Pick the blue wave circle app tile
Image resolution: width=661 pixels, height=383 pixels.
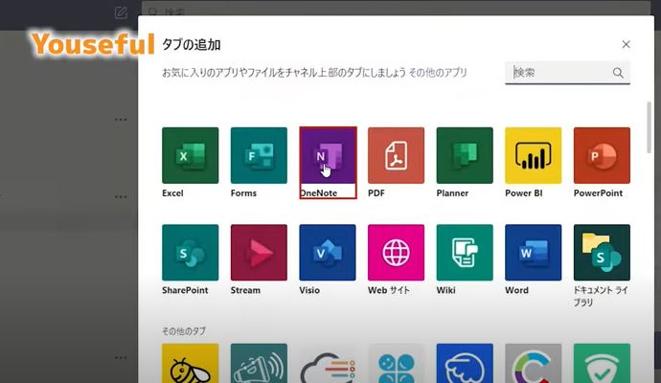point(465,363)
